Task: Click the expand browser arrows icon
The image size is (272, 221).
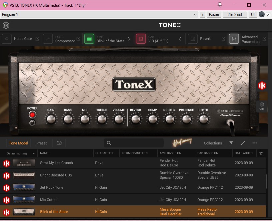Action: tap(243, 143)
